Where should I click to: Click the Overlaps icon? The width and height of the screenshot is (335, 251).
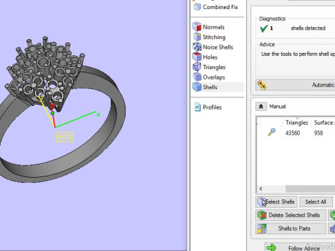[197, 77]
